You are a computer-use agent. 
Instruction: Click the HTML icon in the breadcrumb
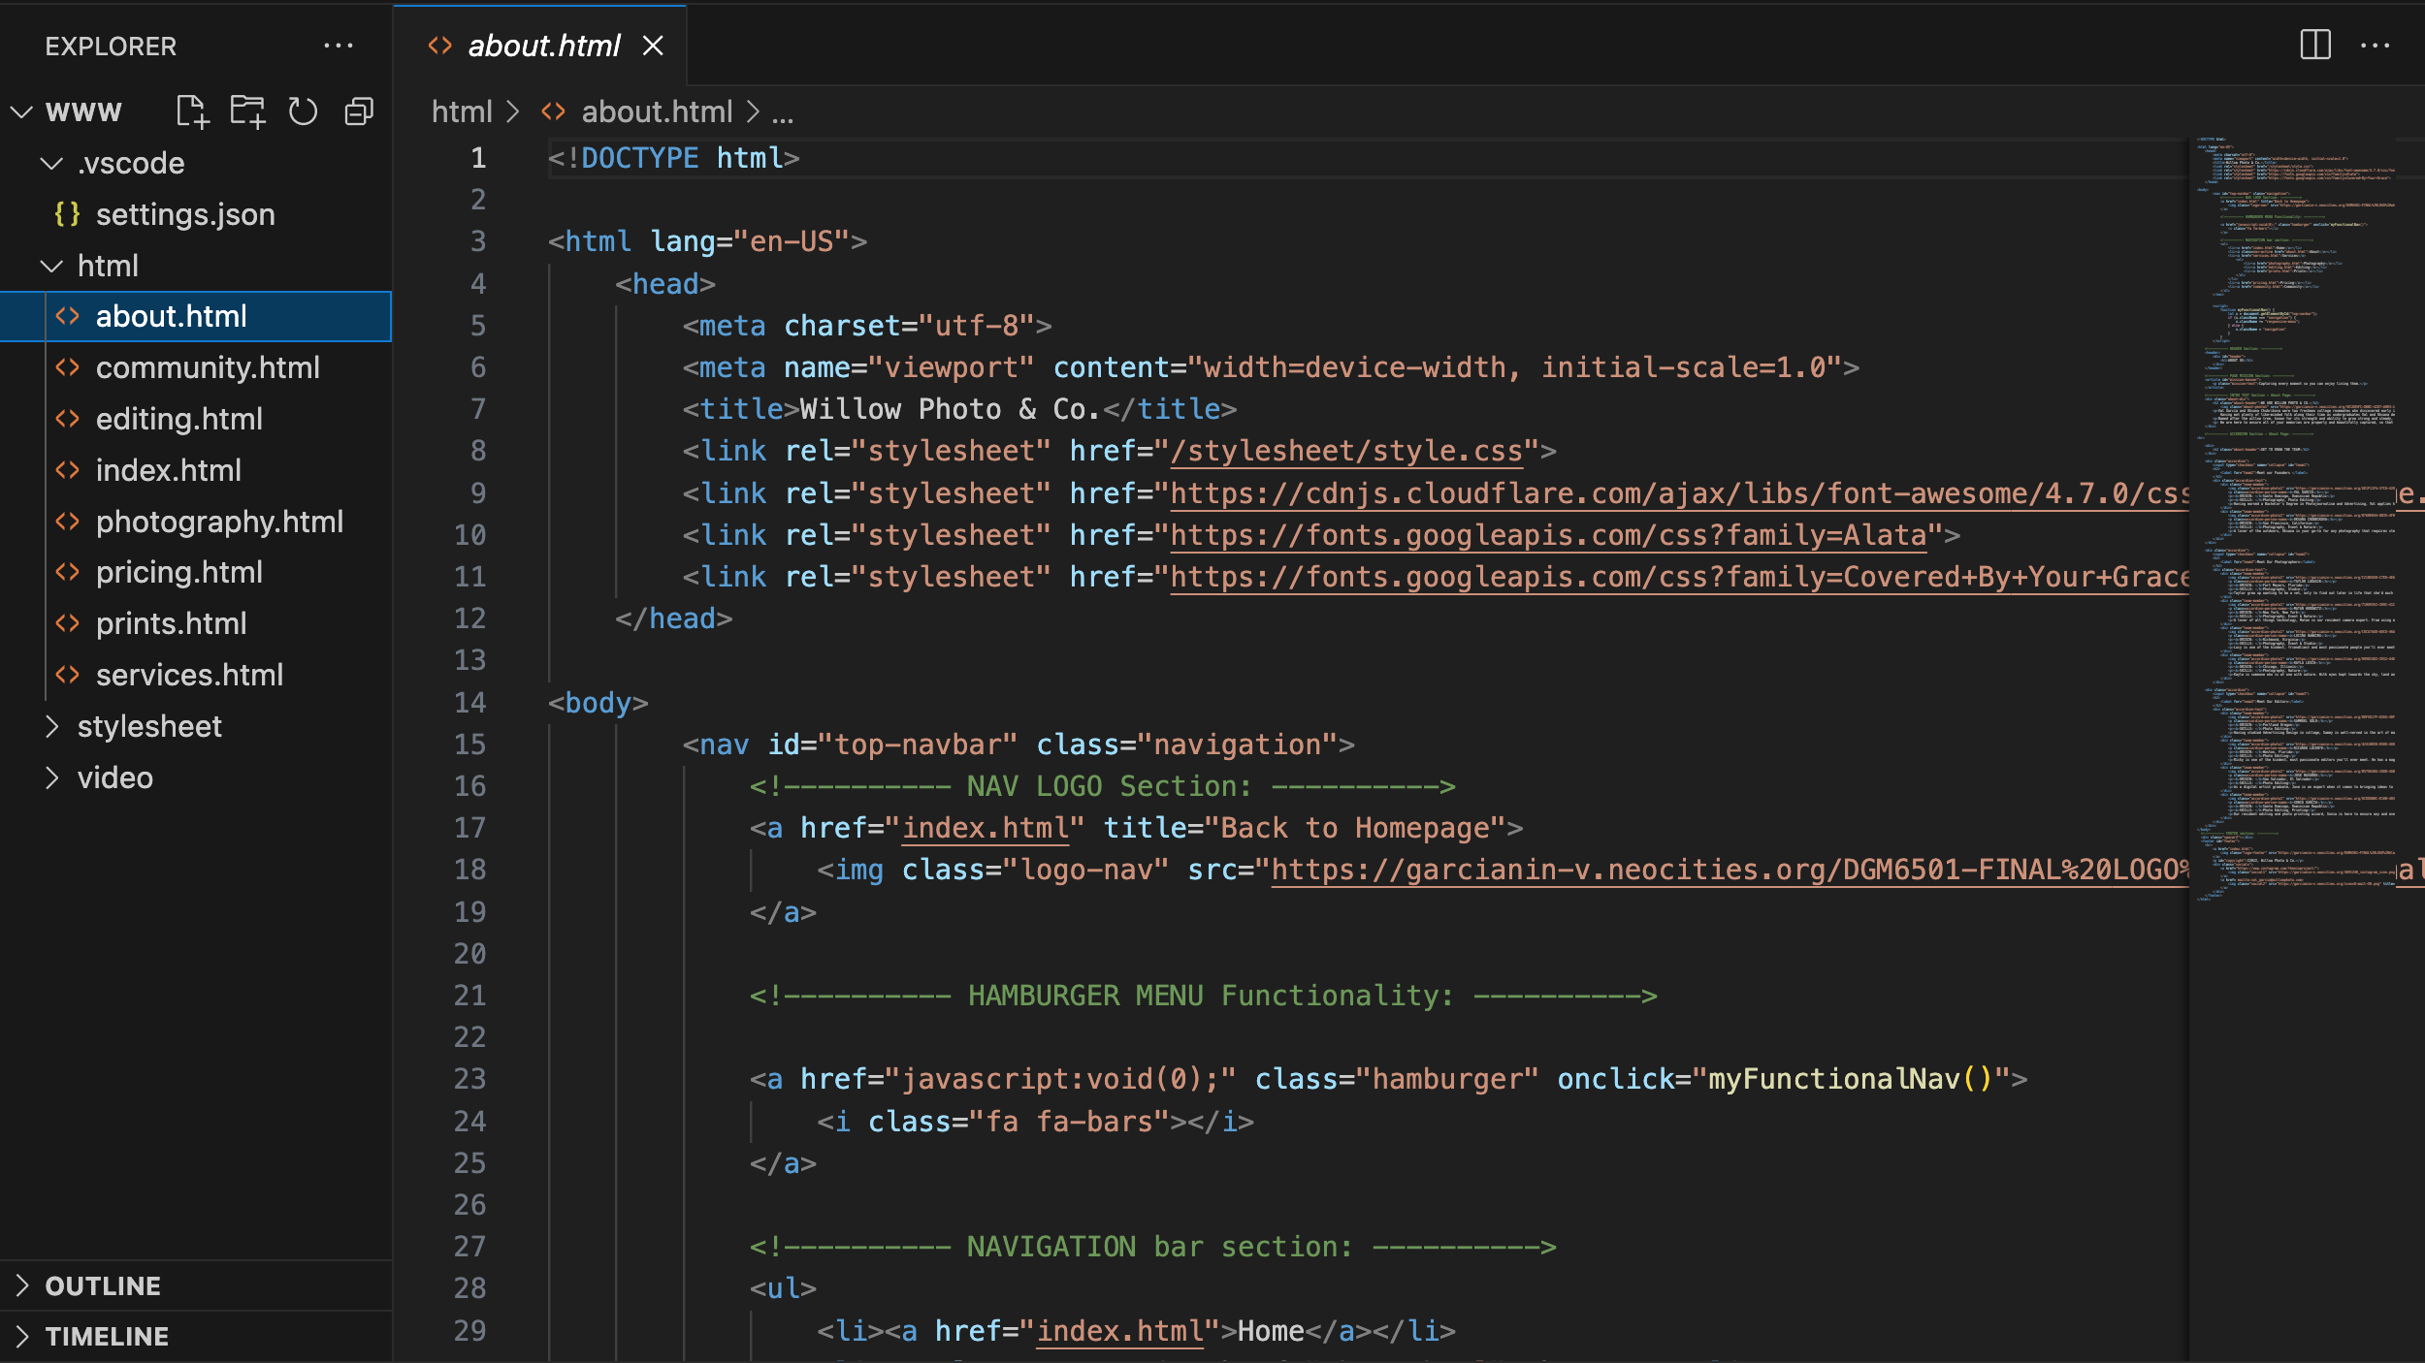[x=553, y=111]
